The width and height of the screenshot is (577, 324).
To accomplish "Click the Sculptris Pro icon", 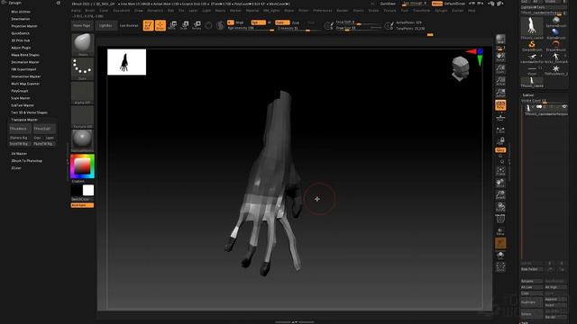I will [220, 25].
